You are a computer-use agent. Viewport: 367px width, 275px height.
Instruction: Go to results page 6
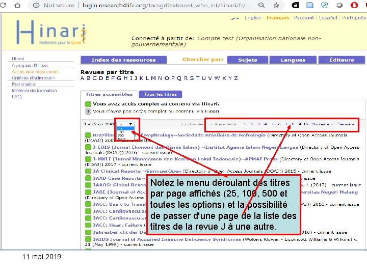click(279, 124)
